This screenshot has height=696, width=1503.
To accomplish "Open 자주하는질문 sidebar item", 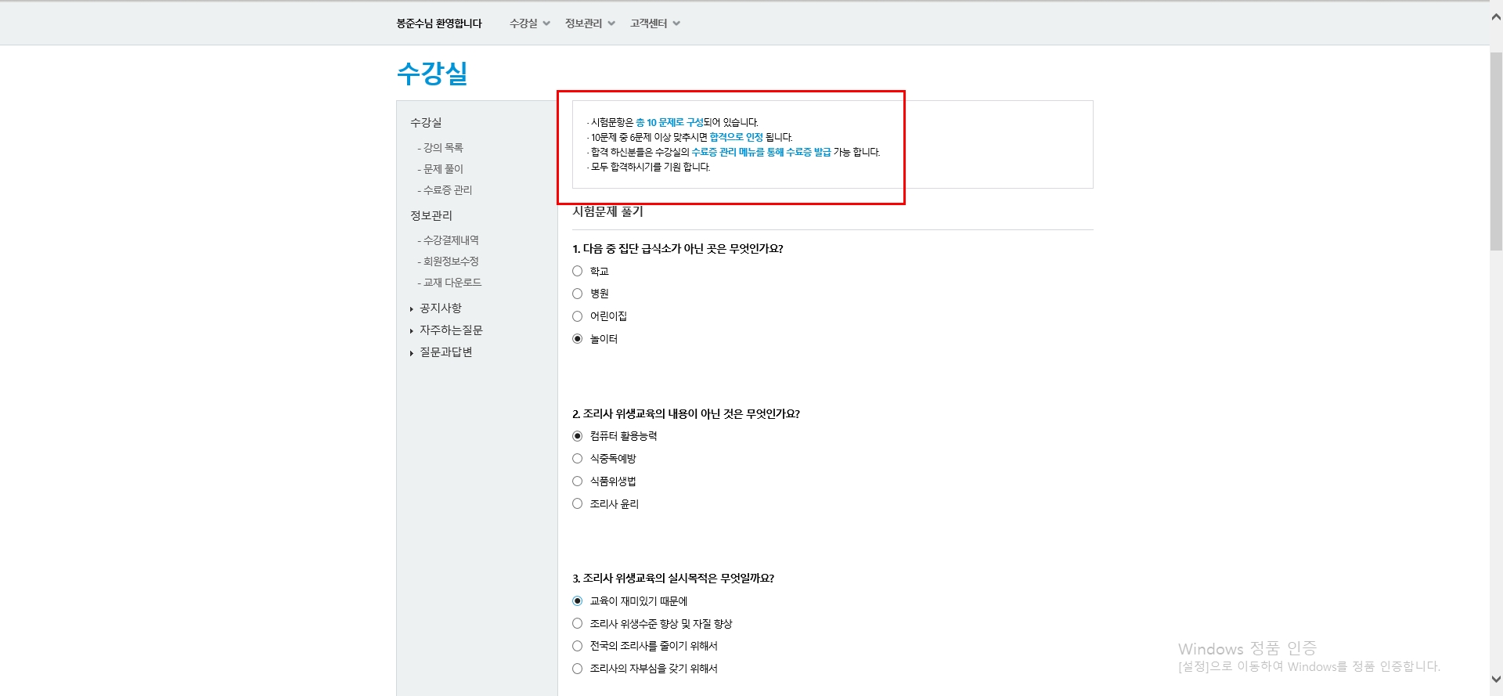I will point(451,330).
